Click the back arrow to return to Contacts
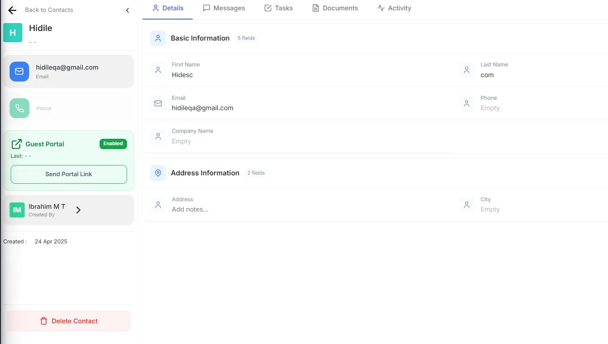608x344 pixels. tap(12, 10)
